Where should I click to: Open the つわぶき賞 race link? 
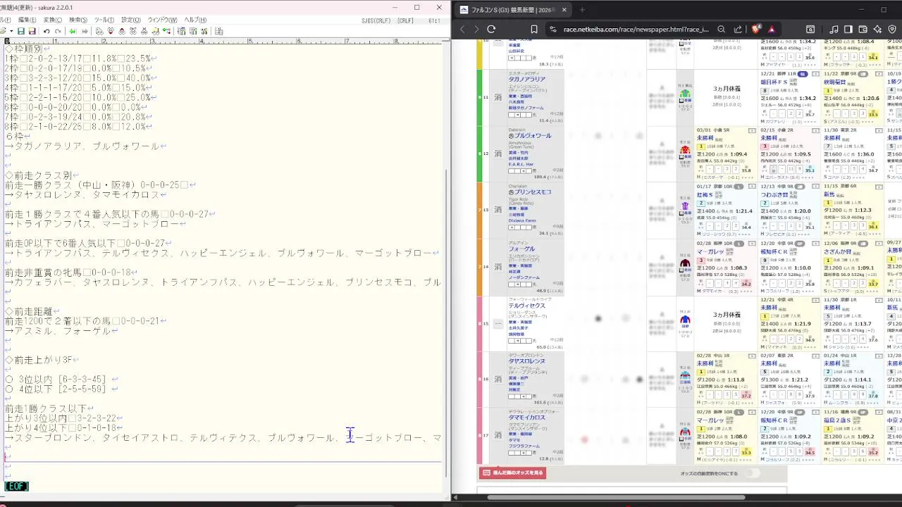pyautogui.click(x=774, y=194)
